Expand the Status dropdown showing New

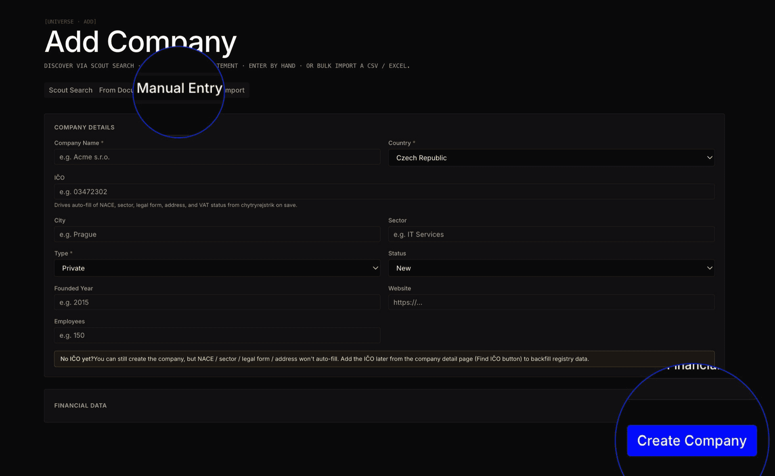click(551, 268)
